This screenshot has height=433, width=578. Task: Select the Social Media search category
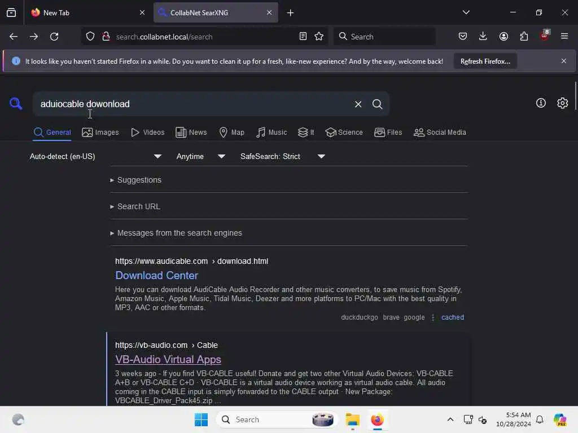click(x=440, y=132)
